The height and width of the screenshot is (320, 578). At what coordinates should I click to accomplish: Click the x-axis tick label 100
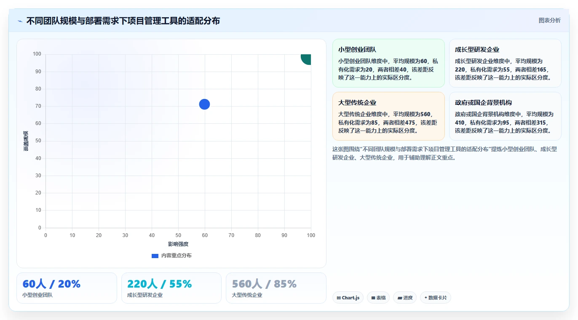(x=311, y=235)
